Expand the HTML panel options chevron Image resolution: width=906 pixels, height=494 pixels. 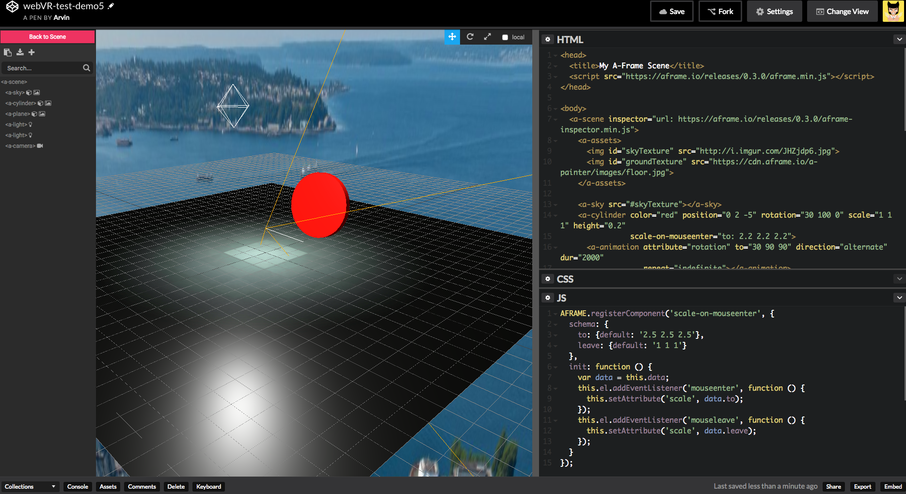click(x=900, y=39)
